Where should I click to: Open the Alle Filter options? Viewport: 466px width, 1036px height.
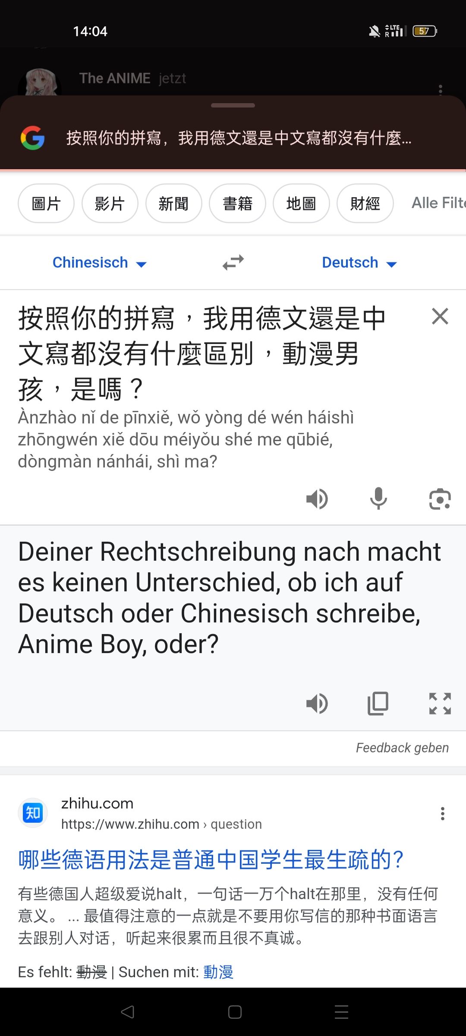439,203
